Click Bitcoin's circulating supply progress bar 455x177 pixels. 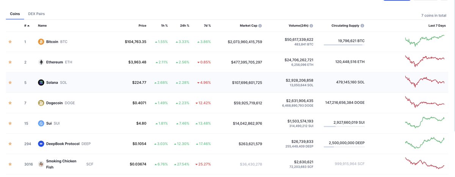point(344,45)
